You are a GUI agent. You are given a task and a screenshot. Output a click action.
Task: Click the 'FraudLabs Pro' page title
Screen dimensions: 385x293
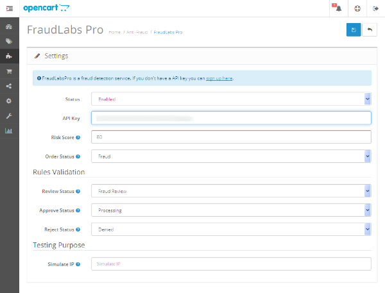(x=65, y=29)
